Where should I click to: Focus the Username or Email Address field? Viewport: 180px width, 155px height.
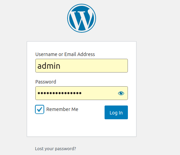(82, 66)
